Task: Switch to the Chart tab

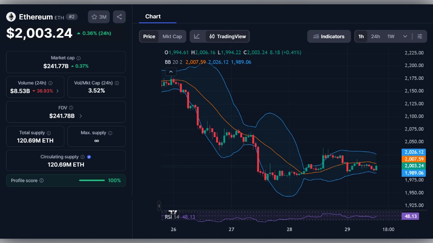Action: (x=153, y=16)
